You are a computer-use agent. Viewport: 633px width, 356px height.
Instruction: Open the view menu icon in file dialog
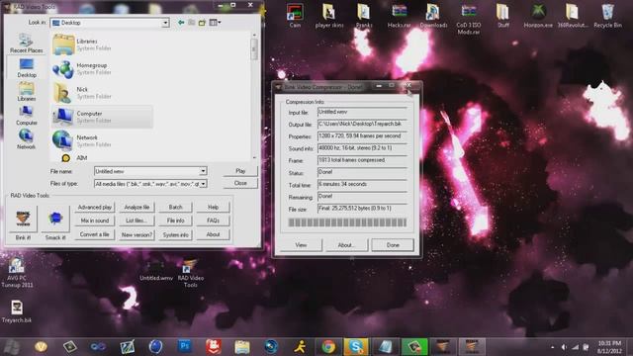click(215, 23)
